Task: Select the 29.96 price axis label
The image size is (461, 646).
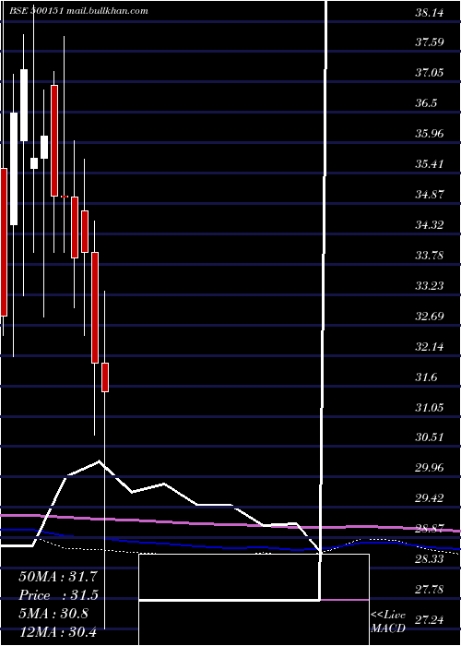Action: click(x=430, y=468)
